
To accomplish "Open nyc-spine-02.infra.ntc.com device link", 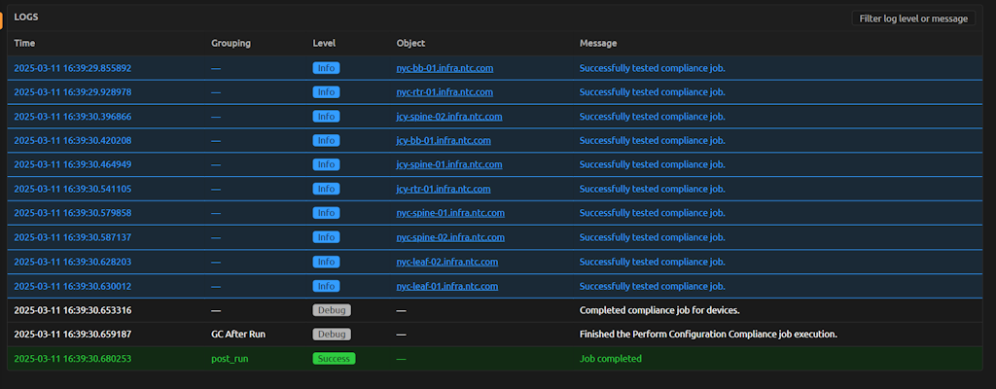I will click(x=450, y=237).
